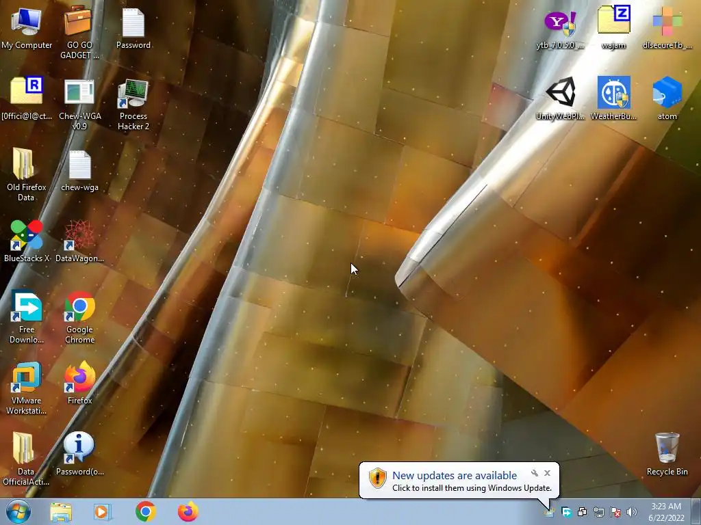Select the VMware Workstation shortcut

tap(27, 388)
